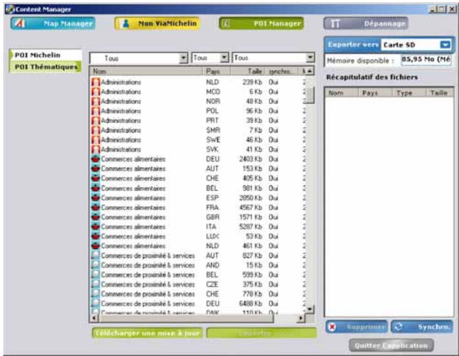Click the greyed Exporter button
459x356 pixels.
pyautogui.click(x=261, y=333)
